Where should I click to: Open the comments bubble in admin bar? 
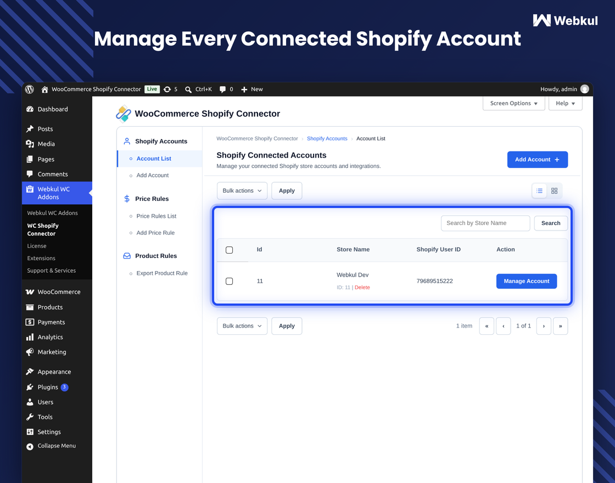click(222, 89)
